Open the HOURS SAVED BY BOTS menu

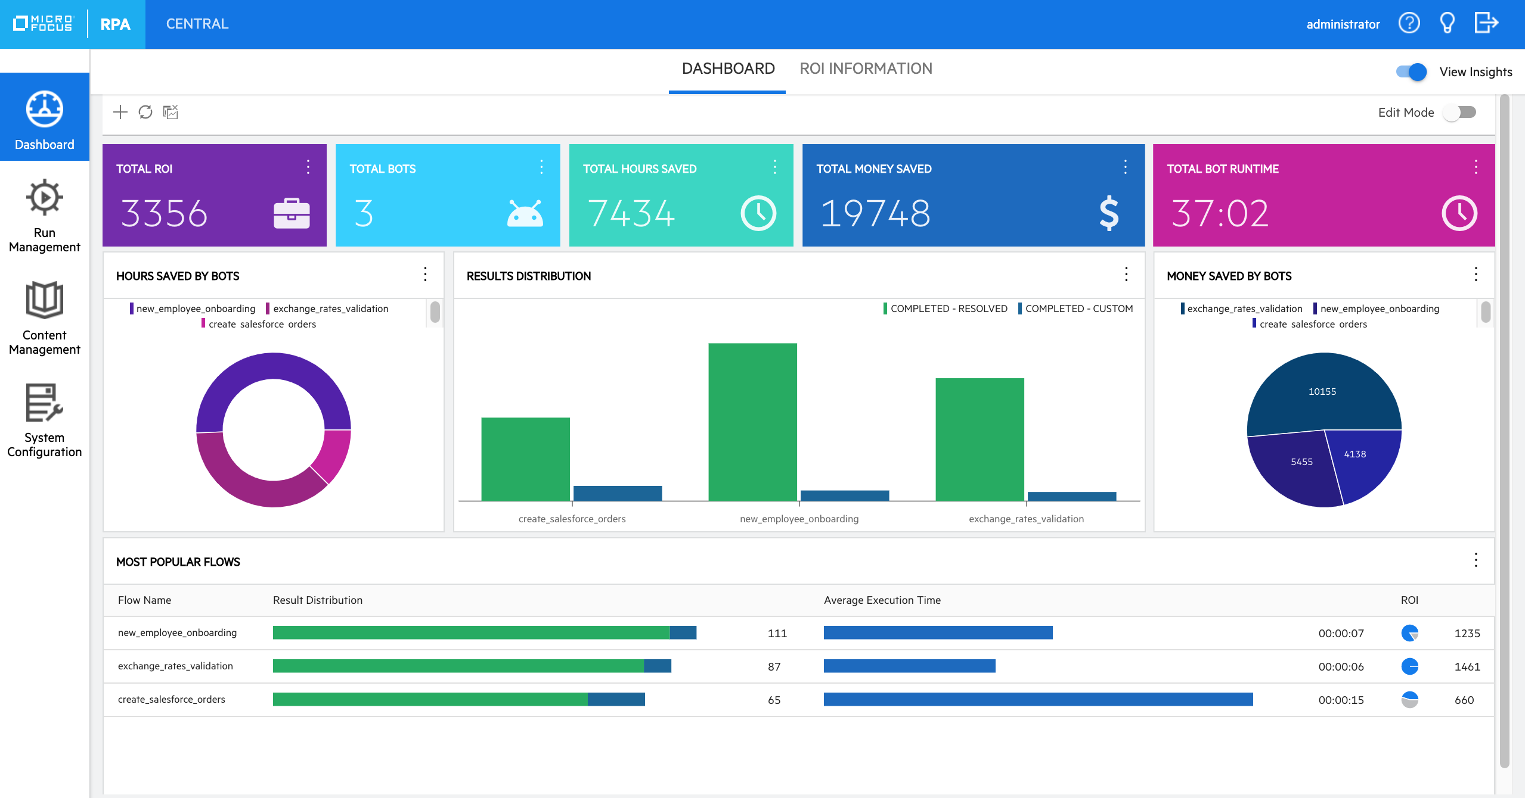tap(426, 275)
